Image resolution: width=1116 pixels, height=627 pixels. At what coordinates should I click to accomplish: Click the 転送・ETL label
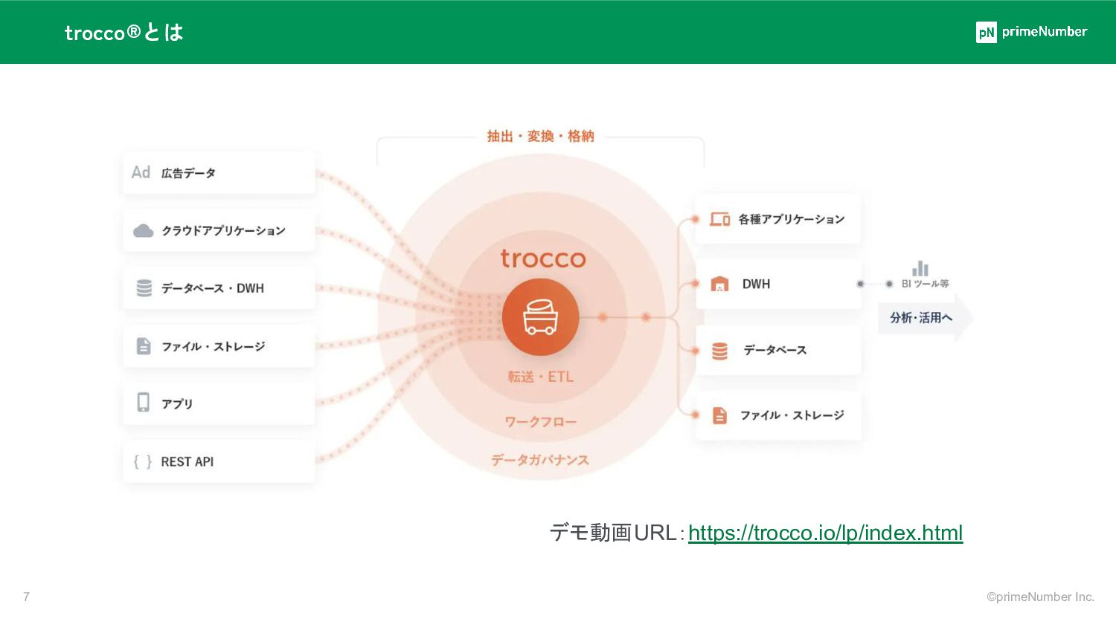click(541, 377)
